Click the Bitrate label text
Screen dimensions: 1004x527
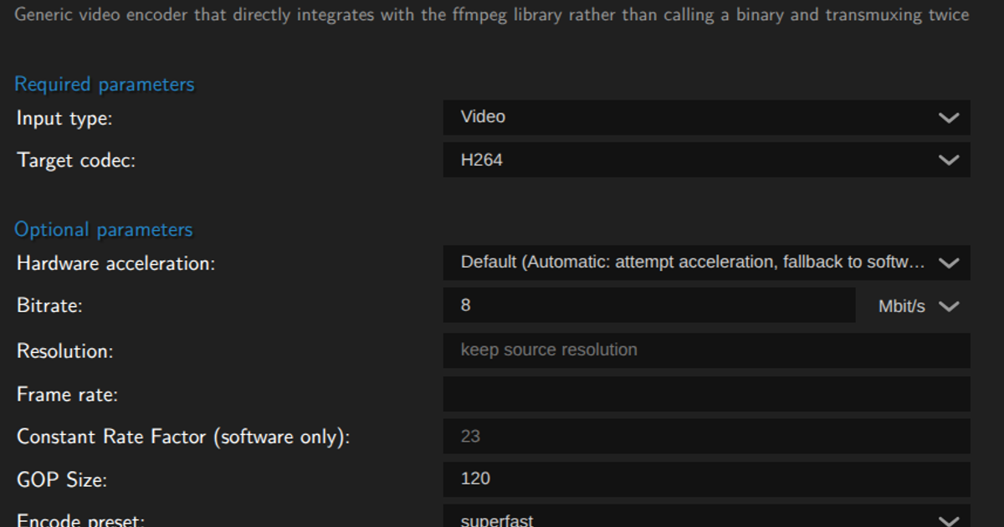(50, 306)
